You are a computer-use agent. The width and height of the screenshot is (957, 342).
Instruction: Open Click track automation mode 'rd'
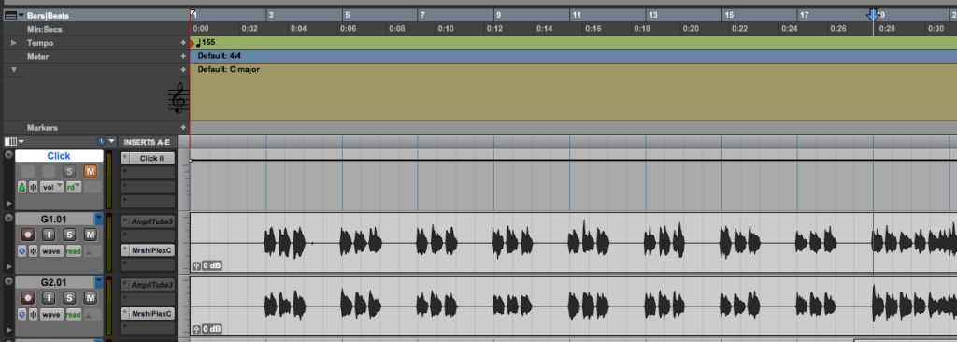74,188
